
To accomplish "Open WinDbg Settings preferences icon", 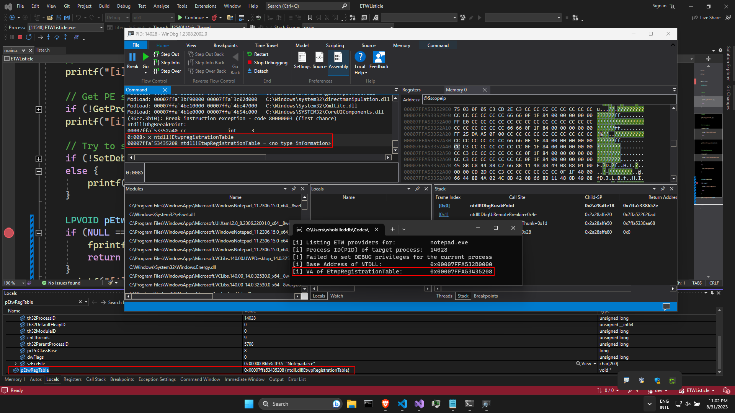I will tap(302, 57).
